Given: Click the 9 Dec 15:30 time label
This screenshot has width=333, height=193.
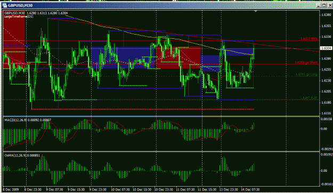Looking at the screenshot, I should (76, 190).
